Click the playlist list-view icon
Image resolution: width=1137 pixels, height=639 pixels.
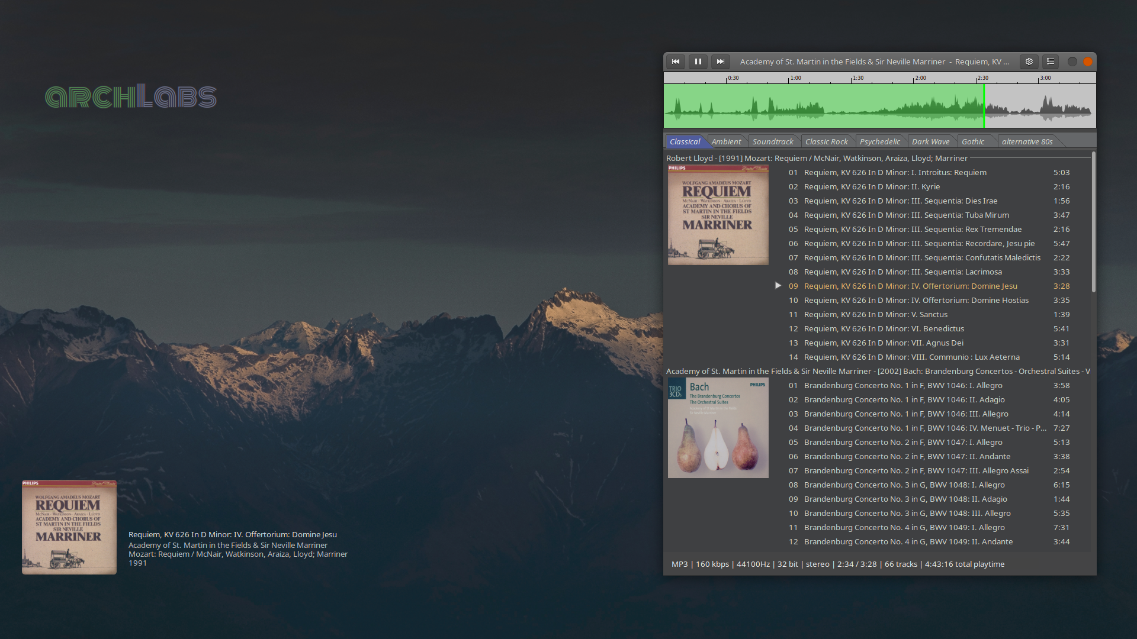click(1051, 62)
